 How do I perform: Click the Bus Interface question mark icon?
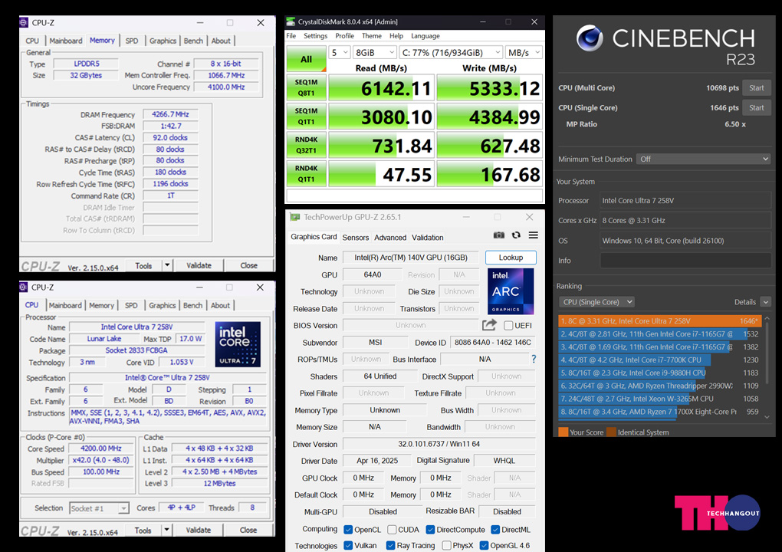coord(534,359)
